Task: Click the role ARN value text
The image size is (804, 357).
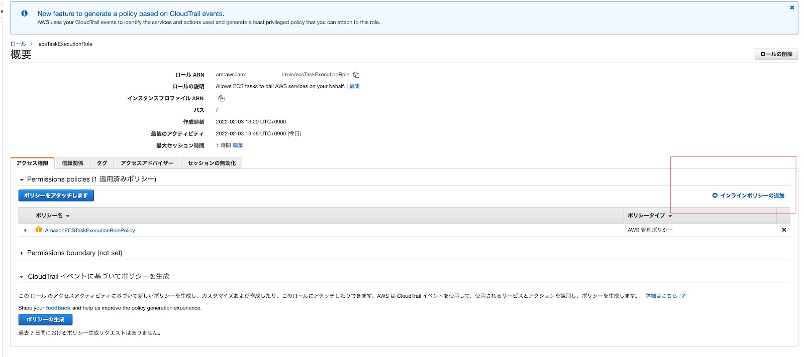Action: [x=282, y=75]
